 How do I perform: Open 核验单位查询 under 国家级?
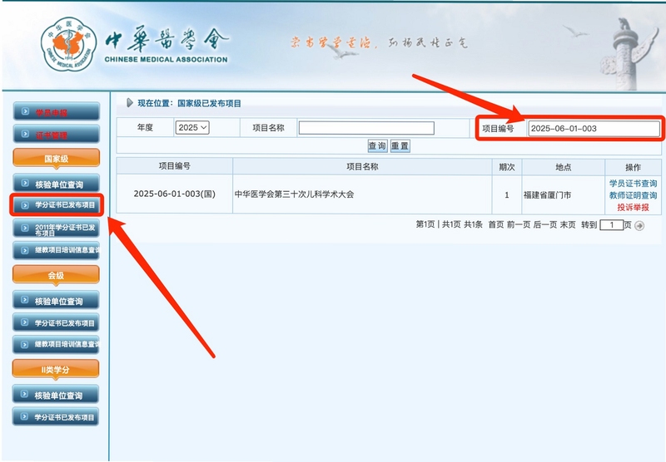[57, 184]
